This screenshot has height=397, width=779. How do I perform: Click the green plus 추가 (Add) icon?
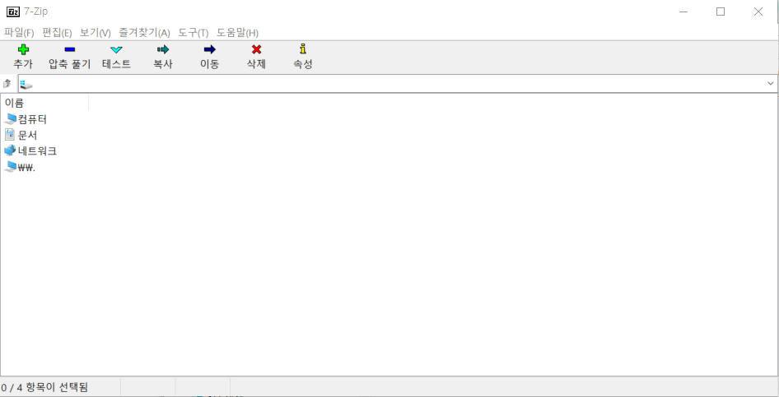(x=23, y=49)
